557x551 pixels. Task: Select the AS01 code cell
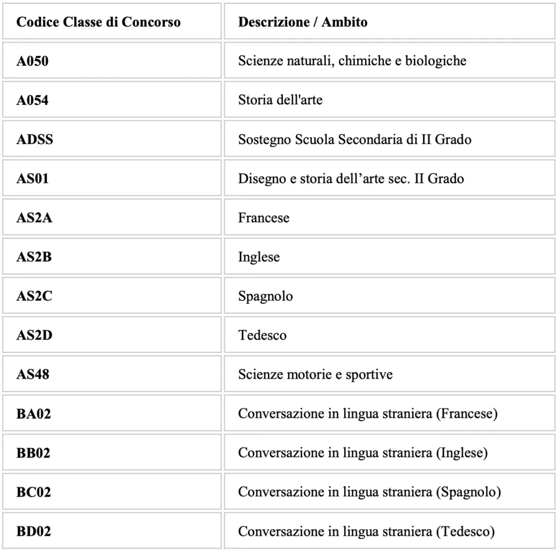tap(112, 178)
